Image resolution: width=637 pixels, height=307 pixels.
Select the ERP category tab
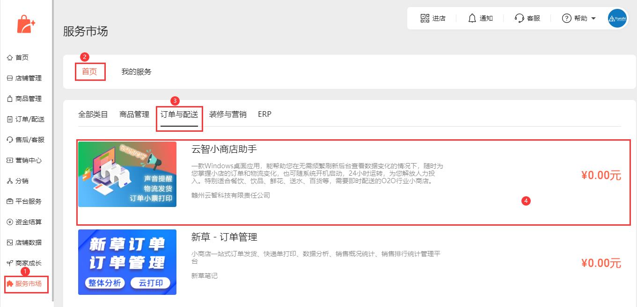click(264, 114)
